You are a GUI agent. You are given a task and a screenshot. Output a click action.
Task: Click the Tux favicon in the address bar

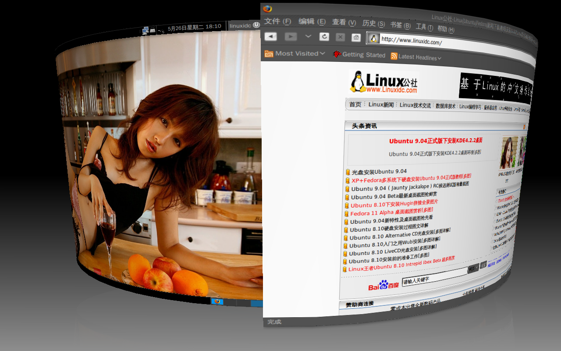[373, 38]
